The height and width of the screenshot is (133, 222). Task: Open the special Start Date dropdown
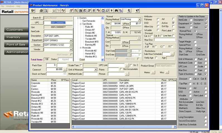[x=129, y=51]
